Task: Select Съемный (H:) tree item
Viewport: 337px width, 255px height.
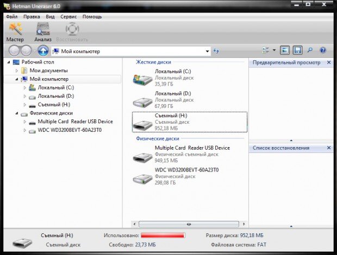Action: pos(54,105)
